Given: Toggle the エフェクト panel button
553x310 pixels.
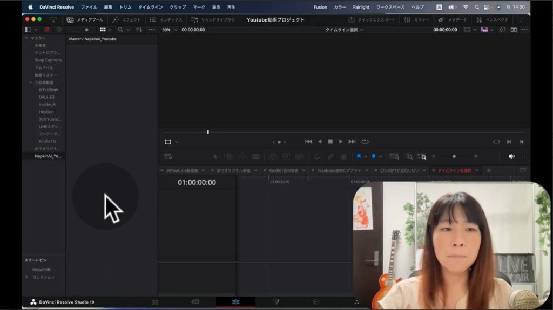Looking at the screenshot, I should 126,20.
